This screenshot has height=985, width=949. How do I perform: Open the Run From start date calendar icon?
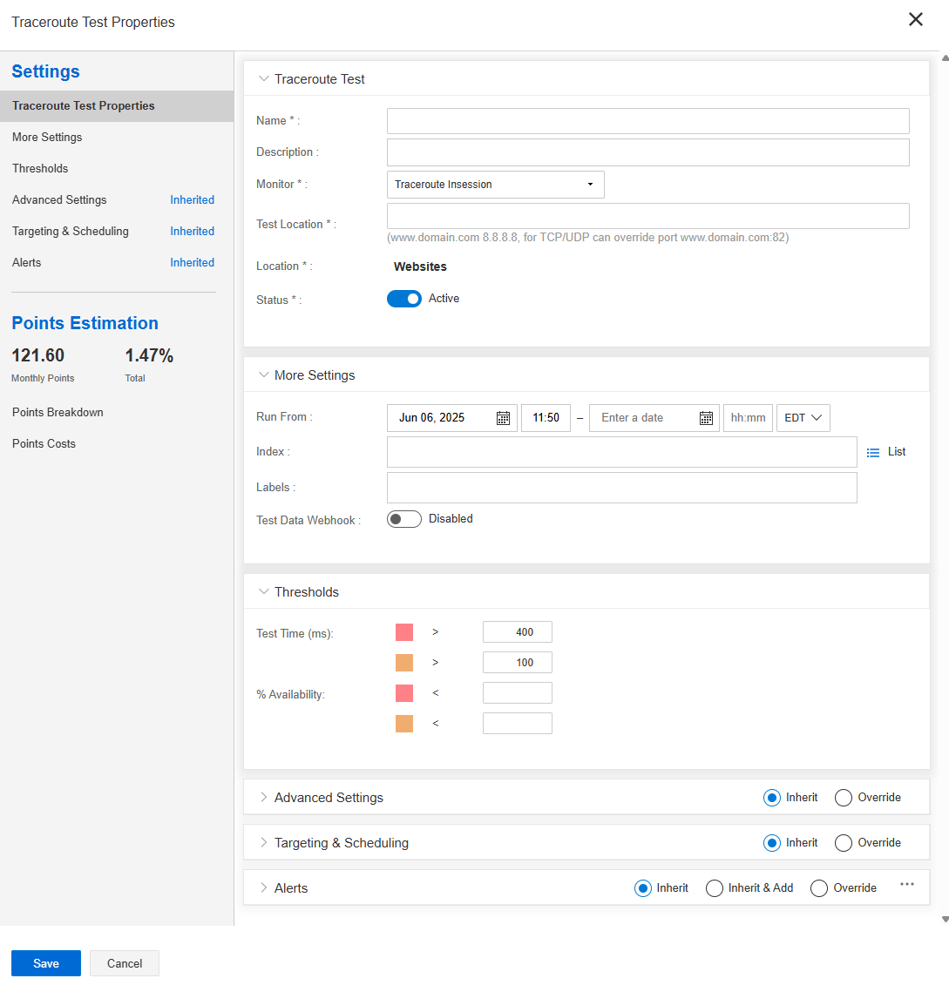(x=503, y=418)
